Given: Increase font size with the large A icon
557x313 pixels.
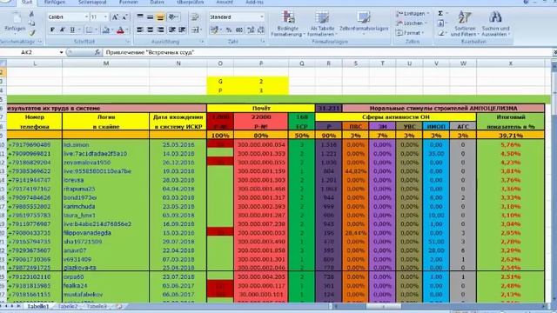Looking at the screenshot, I should click(115, 17).
